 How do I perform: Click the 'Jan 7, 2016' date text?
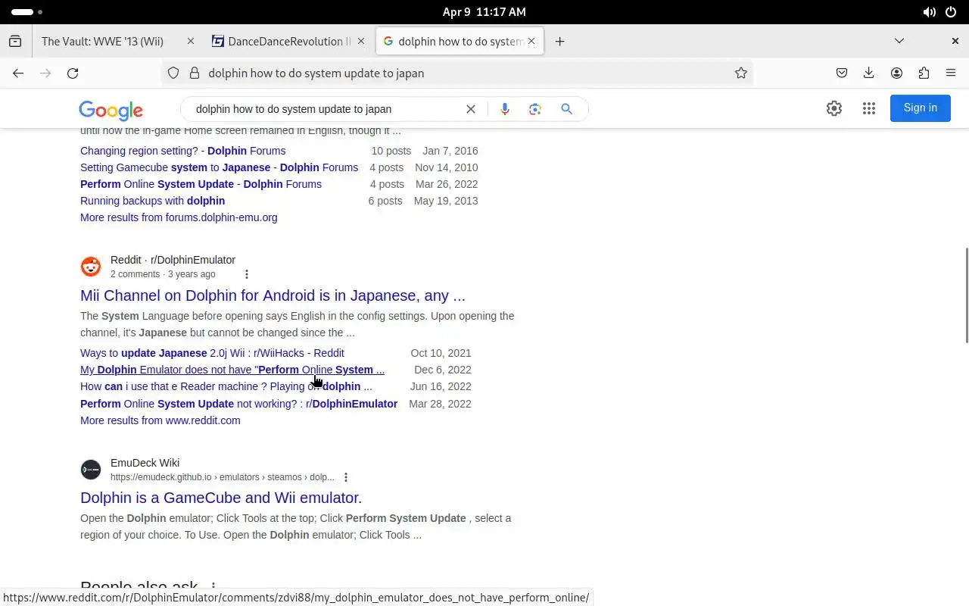click(x=450, y=151)
